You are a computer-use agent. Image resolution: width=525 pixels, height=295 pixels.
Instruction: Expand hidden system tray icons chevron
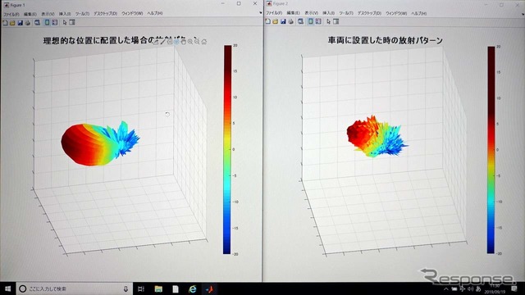pyautogui.click(x=446, y=289)
